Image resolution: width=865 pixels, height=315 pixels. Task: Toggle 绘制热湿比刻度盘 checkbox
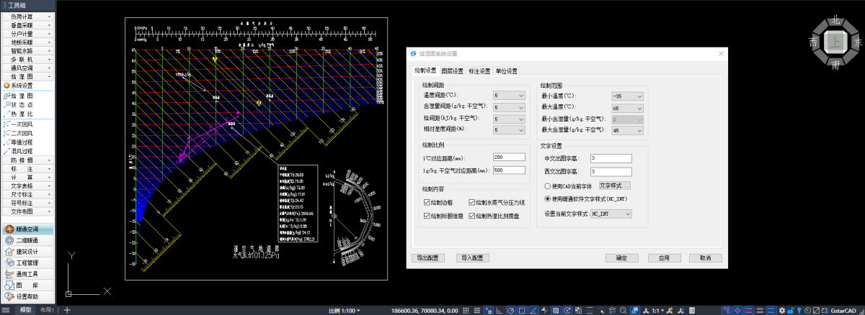pyautogui.click(x=495, y=216)
